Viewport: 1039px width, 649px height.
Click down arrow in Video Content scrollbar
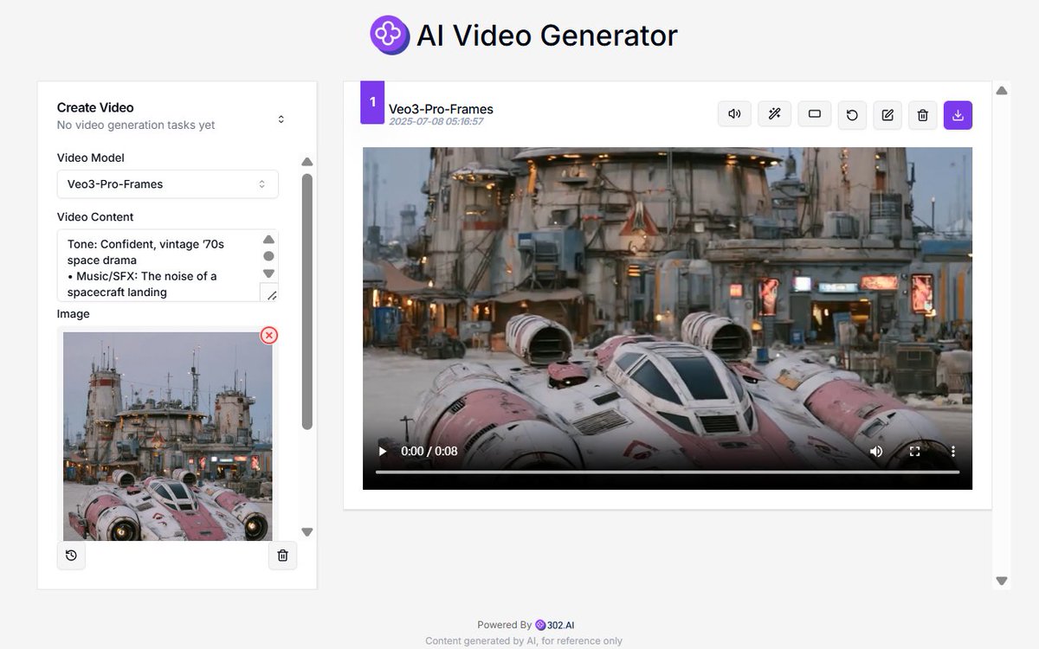coord(268,273)
